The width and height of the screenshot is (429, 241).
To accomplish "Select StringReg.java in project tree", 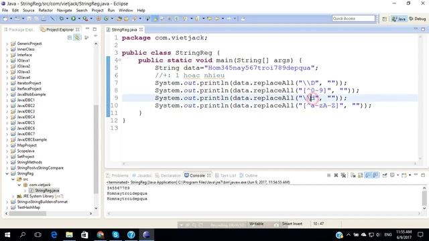I will pos(44,190).
